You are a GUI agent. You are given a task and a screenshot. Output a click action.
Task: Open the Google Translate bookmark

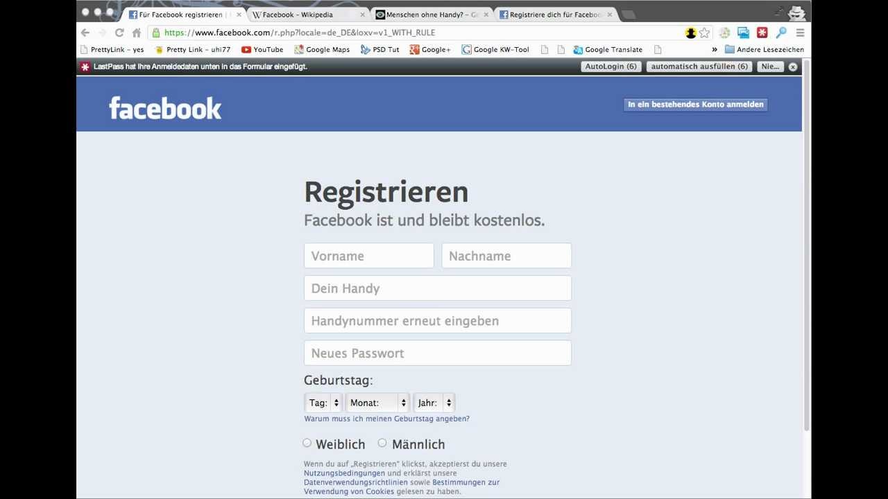608,49
